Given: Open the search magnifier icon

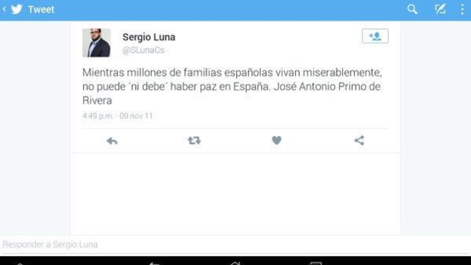Looking at the screenshot, I should coord(412,10).
